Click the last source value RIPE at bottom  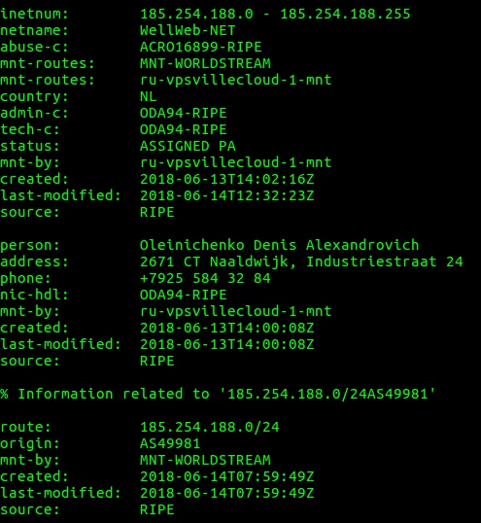pos(156,509)
